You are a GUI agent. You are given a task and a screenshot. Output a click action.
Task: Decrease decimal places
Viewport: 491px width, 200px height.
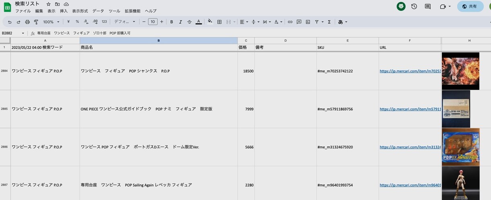[x=86, y=22]
